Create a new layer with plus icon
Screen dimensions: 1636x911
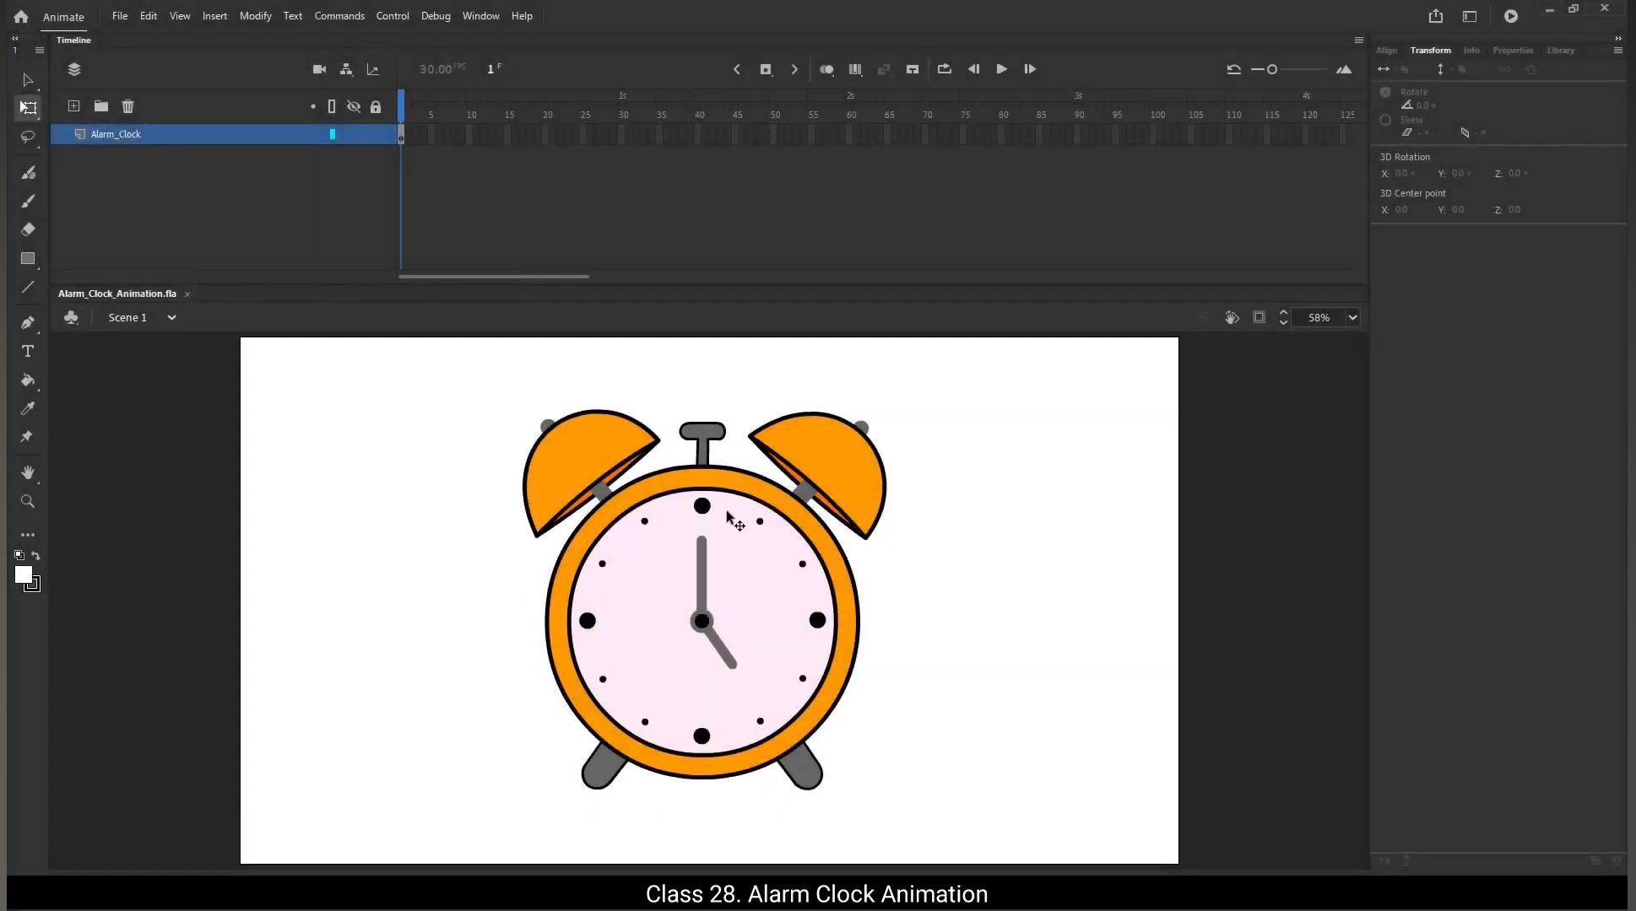[x=74, y=106]
